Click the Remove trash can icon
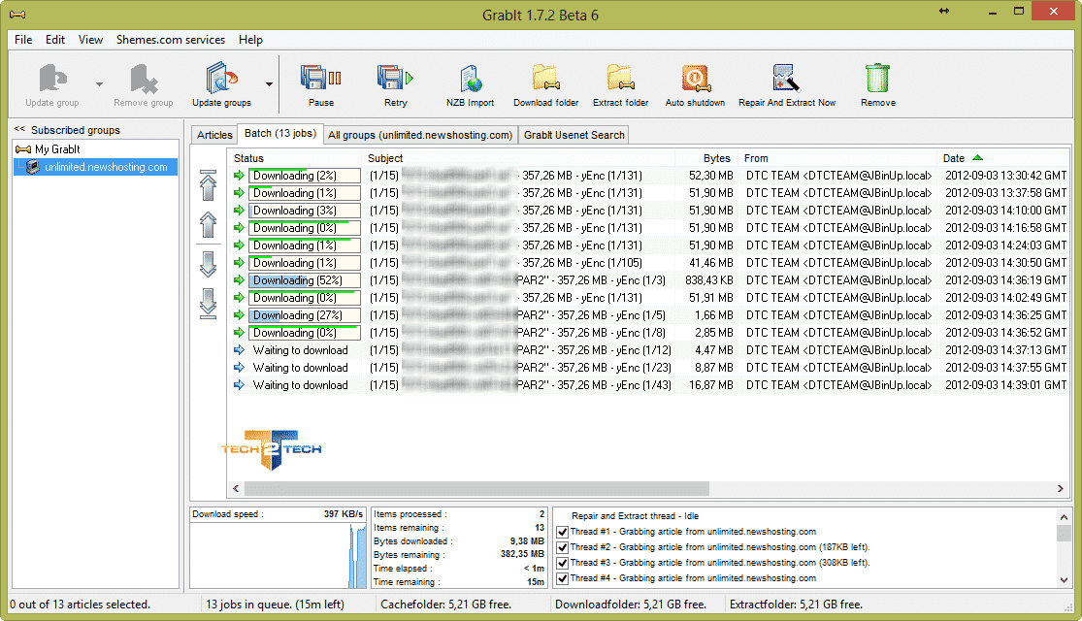Image resolution: width=1082 pixels, height=621 pixels. (x=877, y=82)
